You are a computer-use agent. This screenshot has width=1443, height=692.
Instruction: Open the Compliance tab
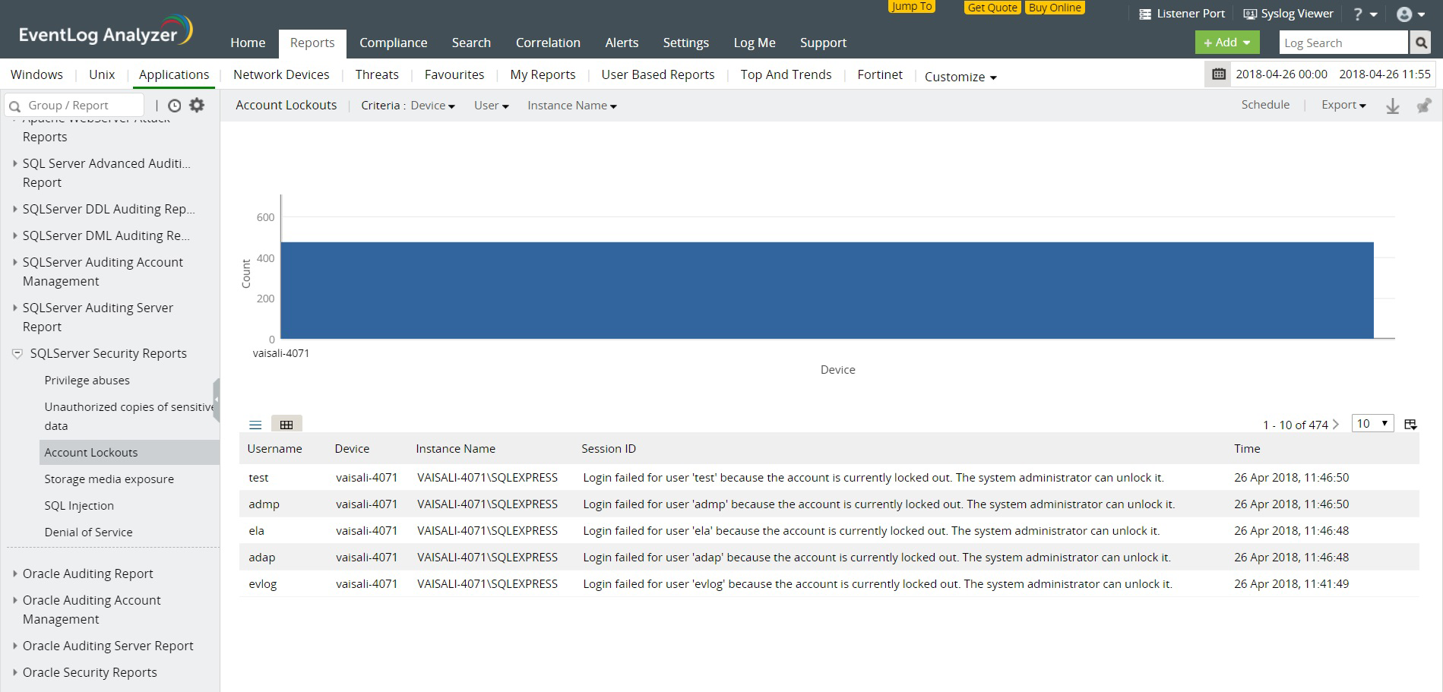click(393, 43)
